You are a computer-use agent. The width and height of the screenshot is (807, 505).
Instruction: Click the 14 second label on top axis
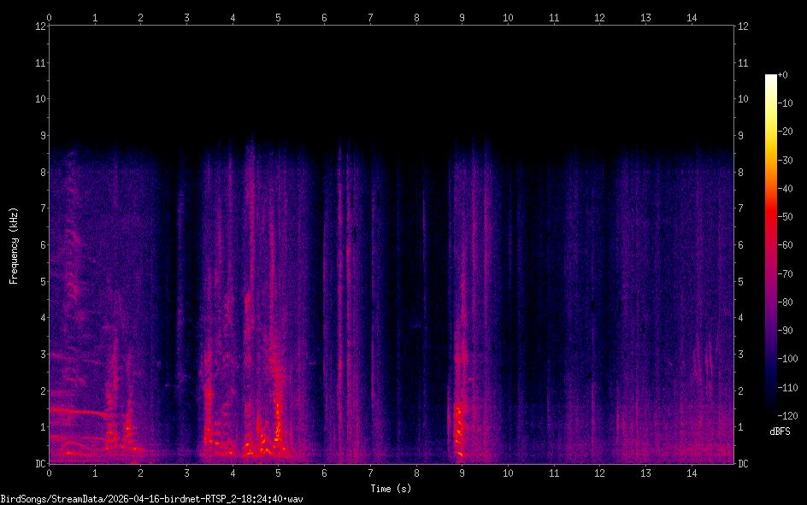pyautogui.click(x=692, y=17)
